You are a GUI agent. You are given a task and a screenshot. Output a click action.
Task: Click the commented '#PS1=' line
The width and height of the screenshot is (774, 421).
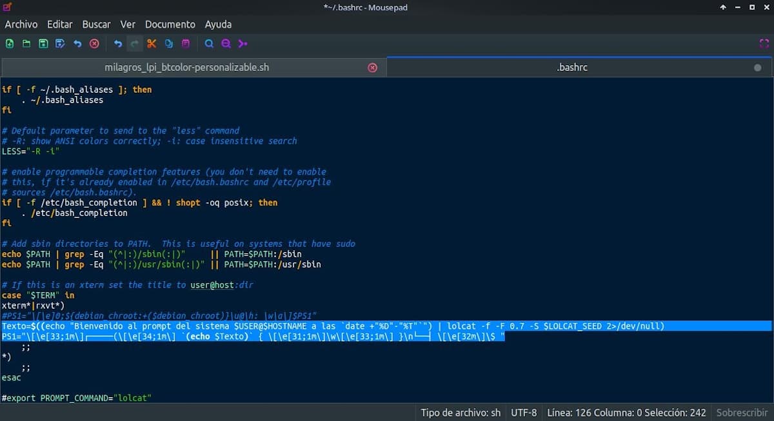pos(159,316)
